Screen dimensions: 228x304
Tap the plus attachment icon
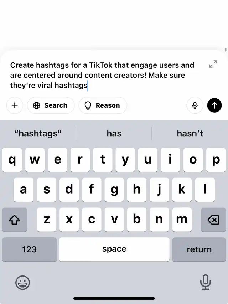[15, 105]
